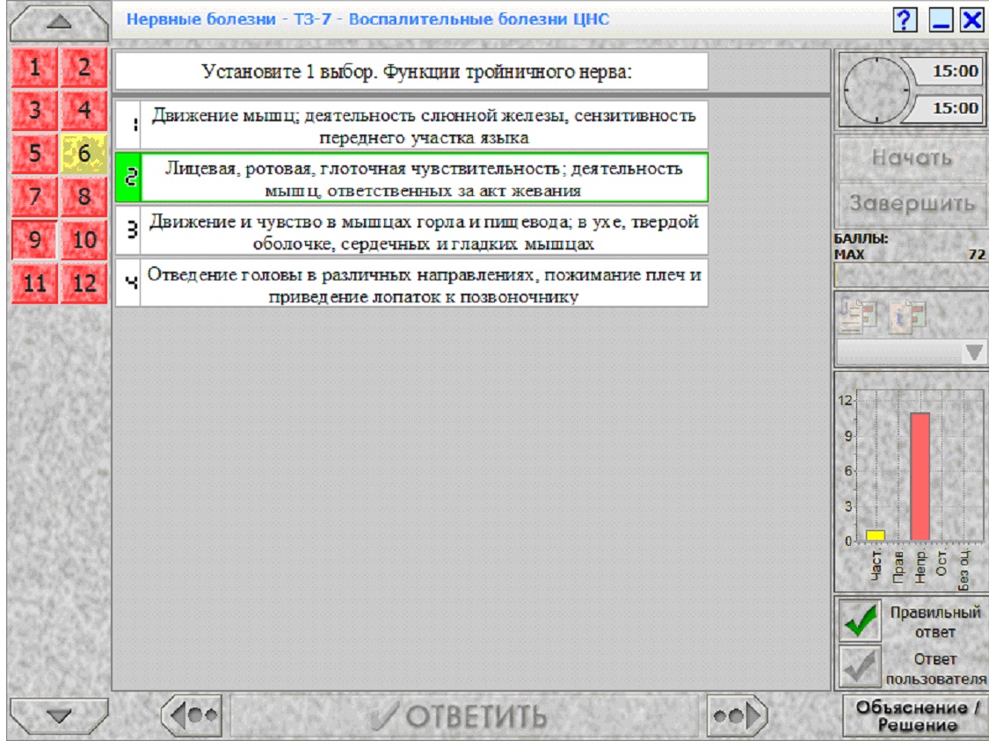Select answer 3 about throat and esophagus
989x741 pixels.
click(411, 231)
